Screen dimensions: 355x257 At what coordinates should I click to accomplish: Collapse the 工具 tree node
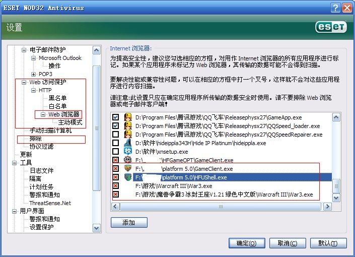(x=14, y=163)
